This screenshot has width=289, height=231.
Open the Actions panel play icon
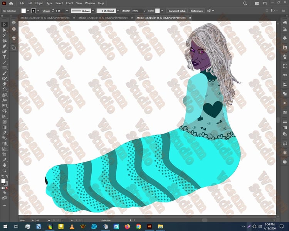285,103
